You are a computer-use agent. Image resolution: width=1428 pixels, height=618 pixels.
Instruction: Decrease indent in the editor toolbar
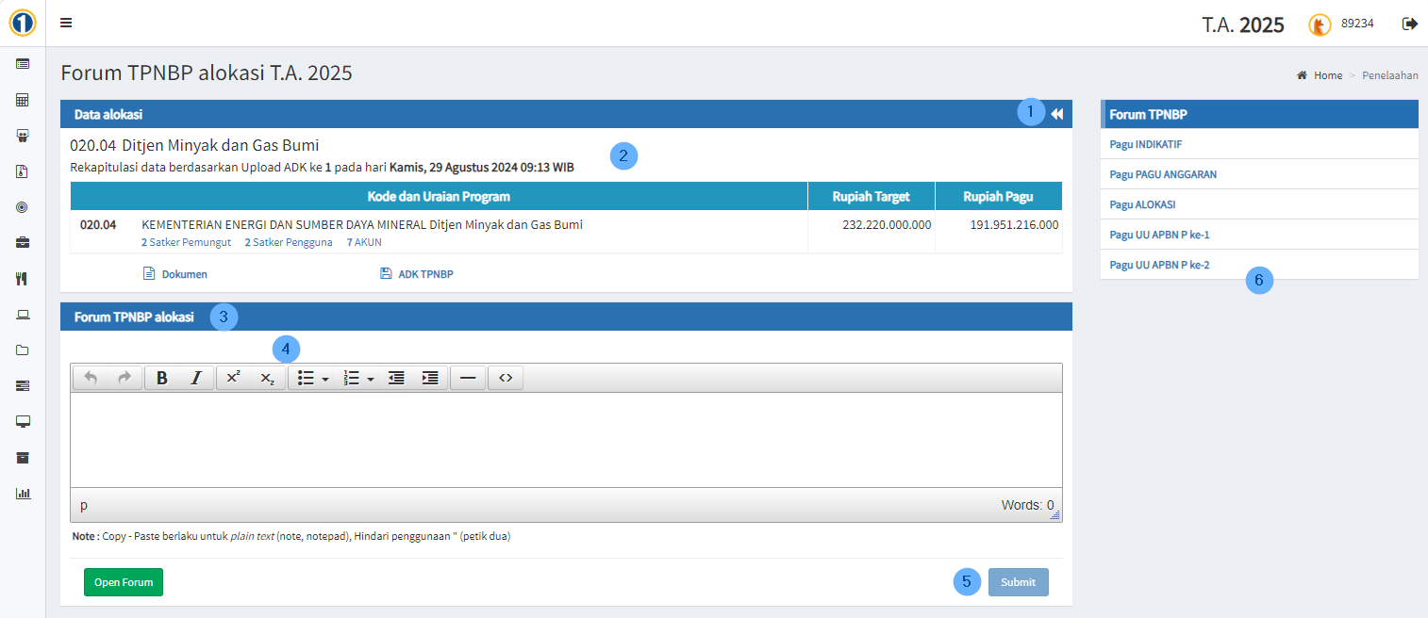pyautogui.click(x=396, y=378)
